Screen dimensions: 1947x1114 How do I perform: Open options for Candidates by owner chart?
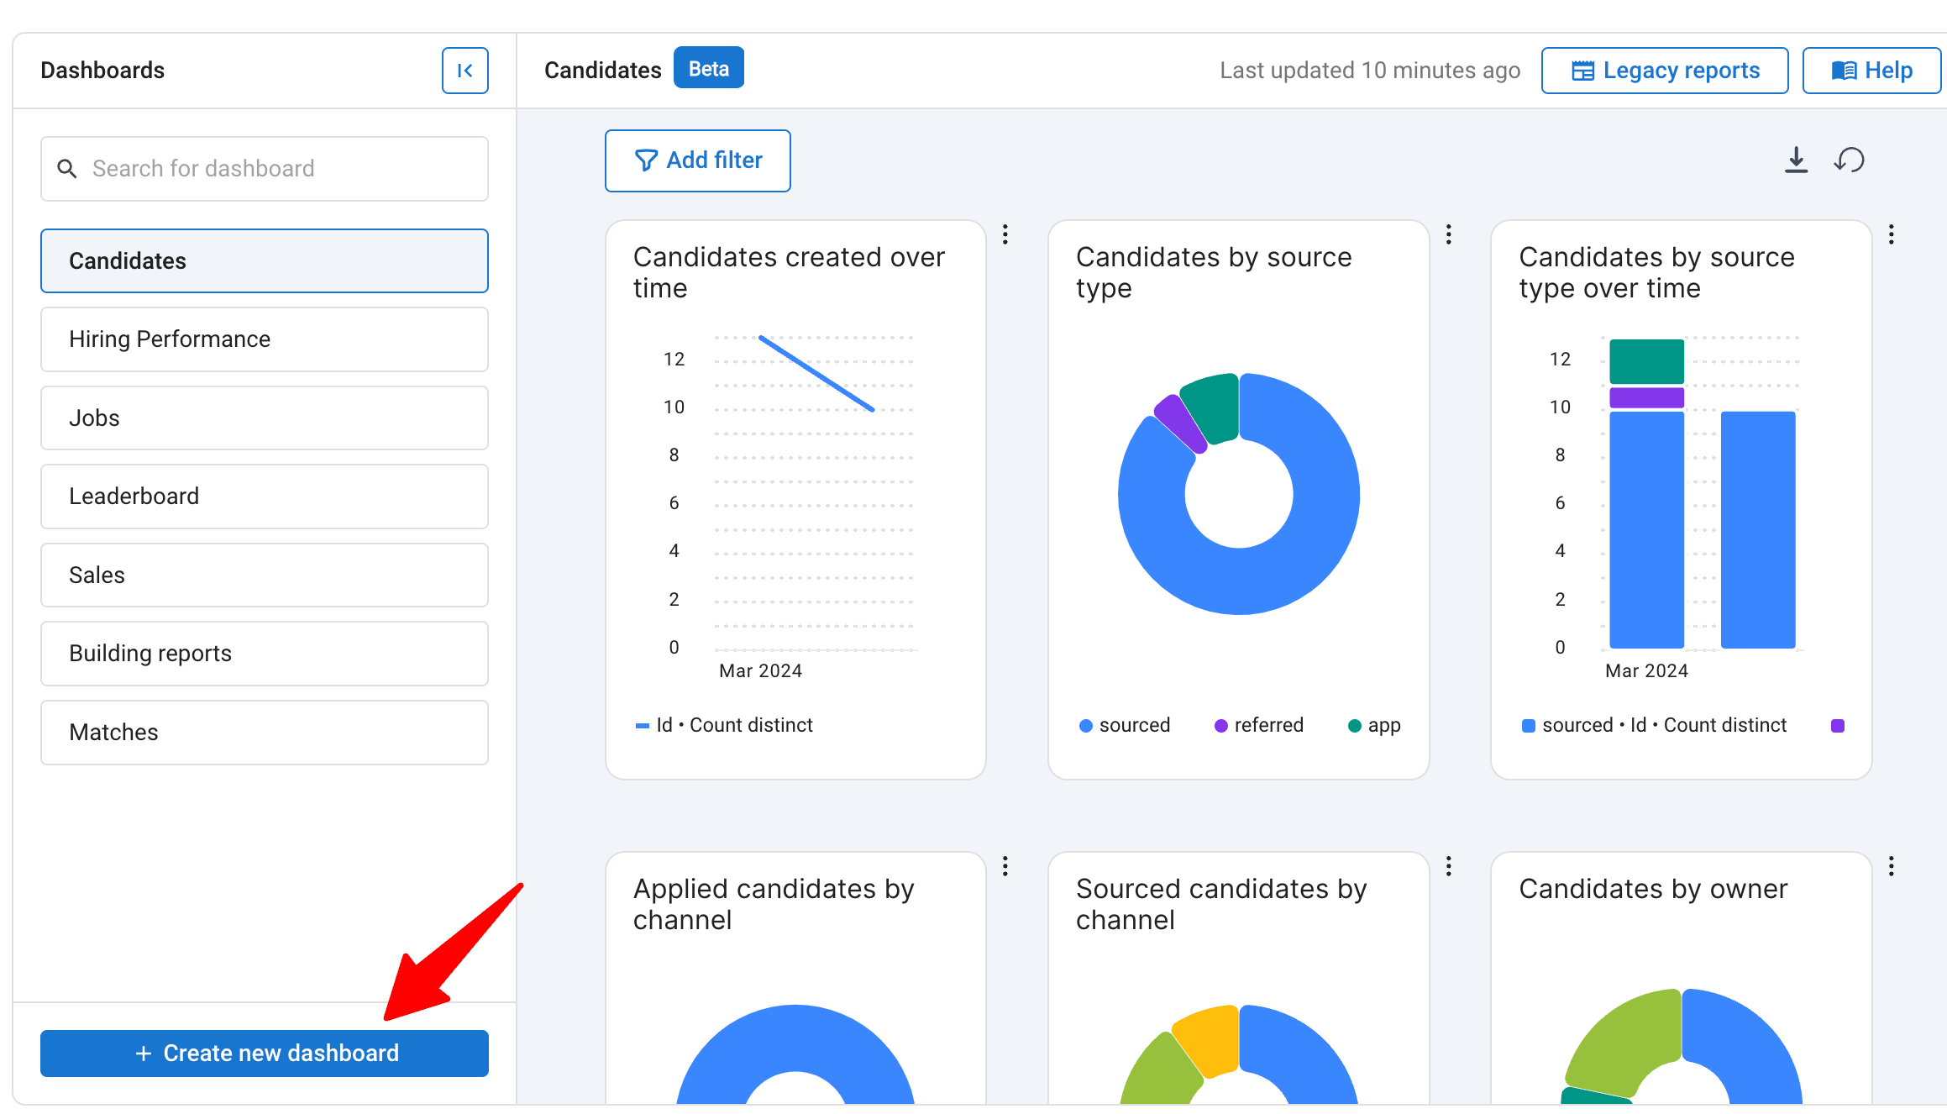1891,865
